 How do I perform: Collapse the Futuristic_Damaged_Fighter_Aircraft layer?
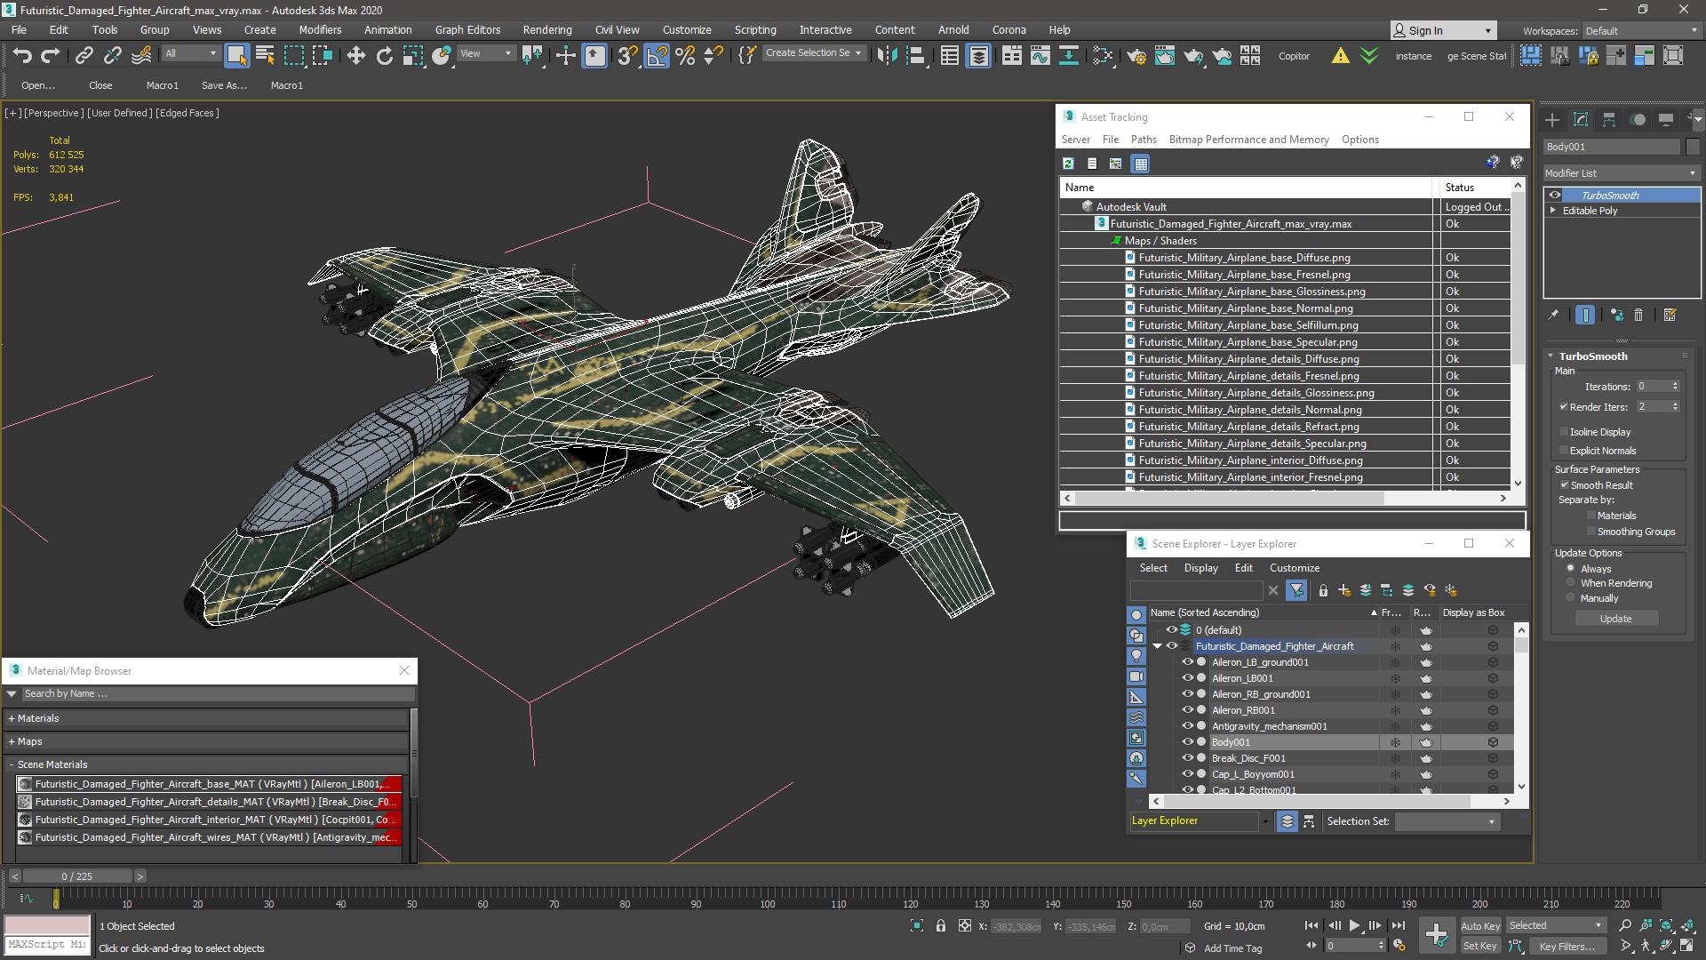point(1157,646)
